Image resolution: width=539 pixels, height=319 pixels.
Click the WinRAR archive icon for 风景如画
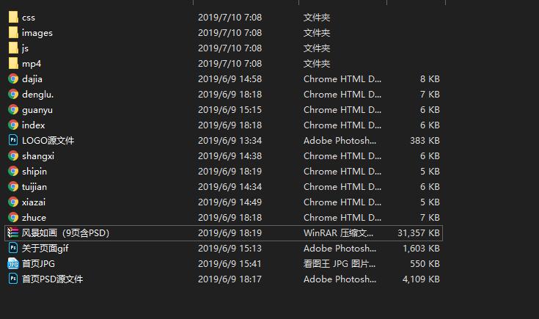pos(13,232)
